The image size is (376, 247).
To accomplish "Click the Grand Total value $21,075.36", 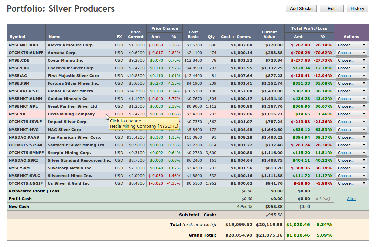I will click(269, 235).
